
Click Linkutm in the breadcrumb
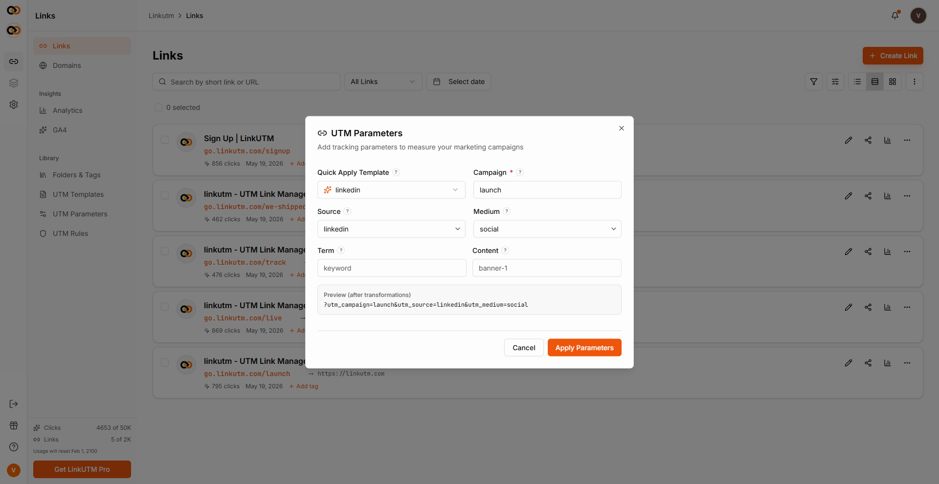click(161, 16)
